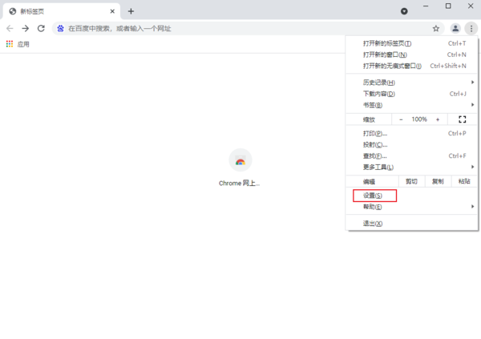This screenshot has width=481, height=339.
Task: Click the tab search dropdown circle icon
Action: click(404, 11)
